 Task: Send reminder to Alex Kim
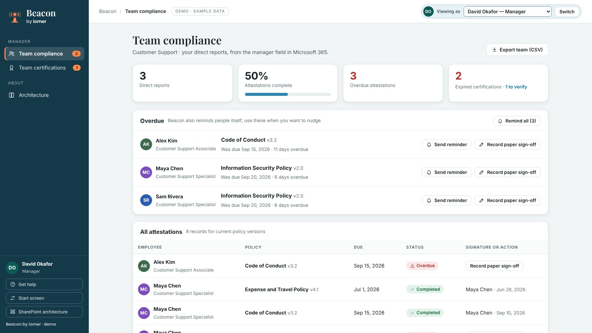tap(446, 145)
